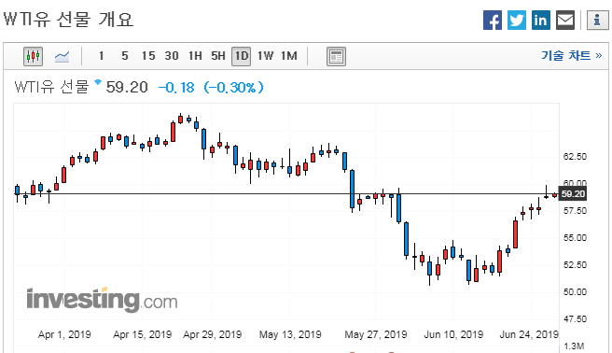
Task: Click the -0.18 (-0.30%) change text
Action: tap(211, 87)
